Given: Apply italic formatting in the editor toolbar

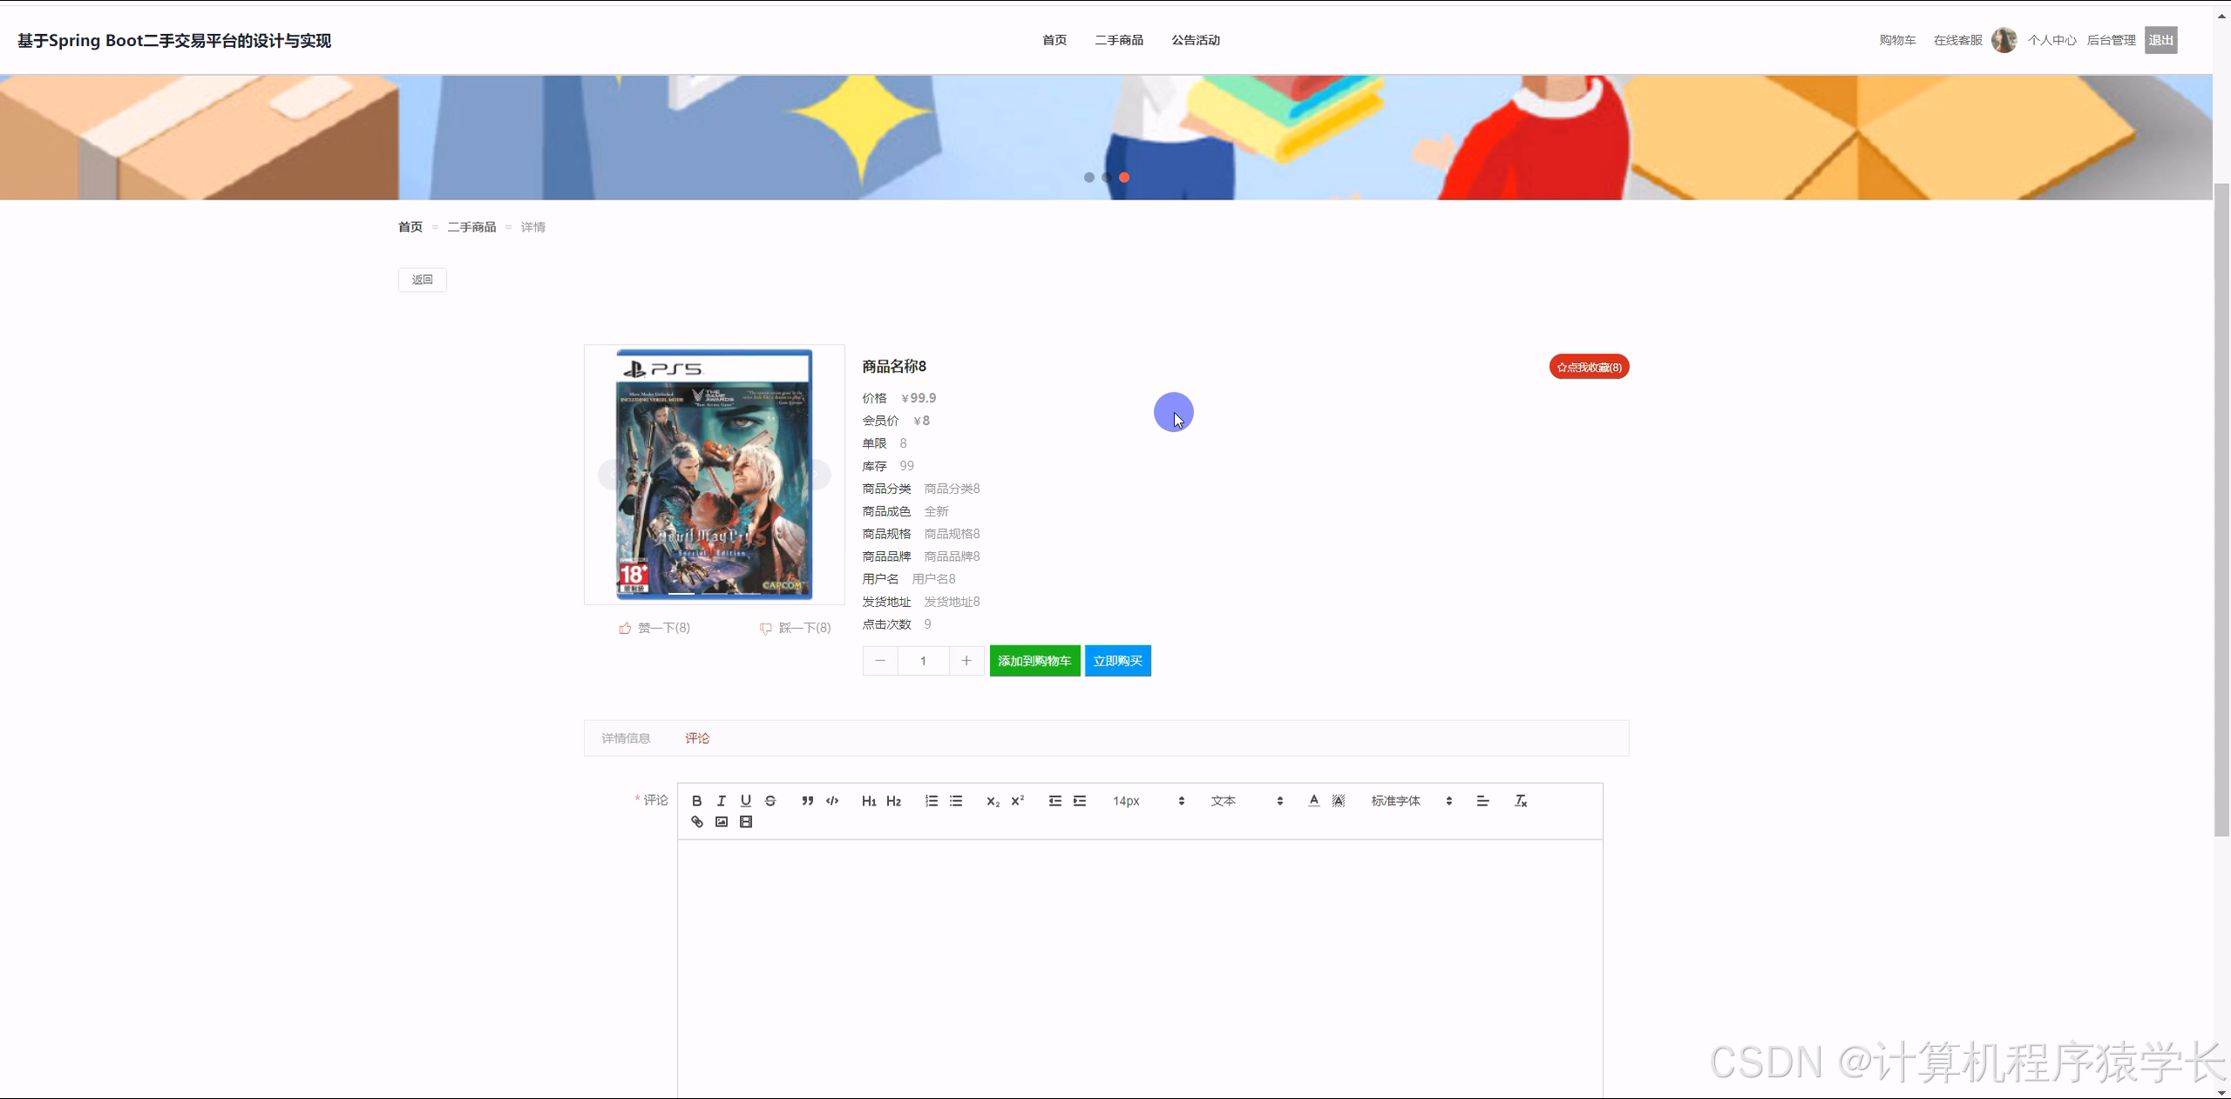Looking at the screenshot, I should click(722, 800).
